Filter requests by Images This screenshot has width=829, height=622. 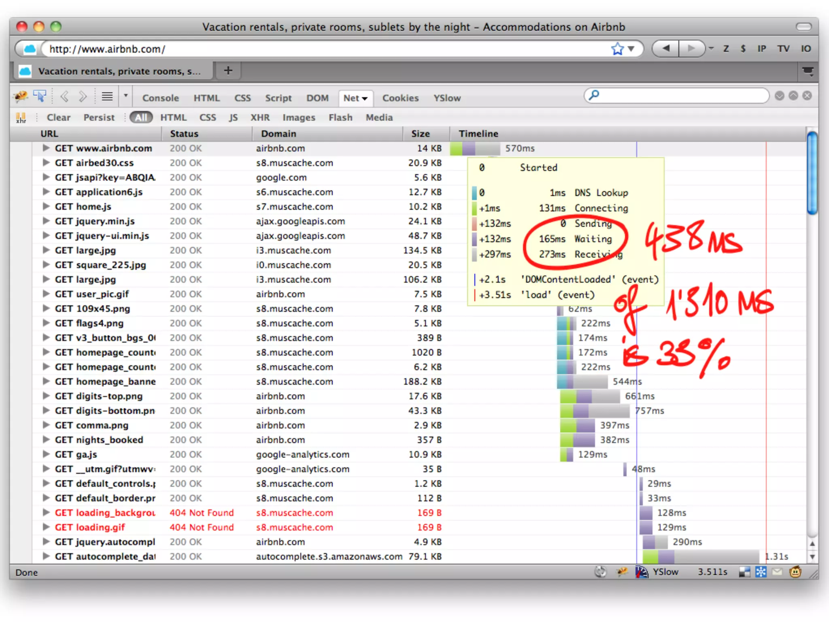[299, 117]
